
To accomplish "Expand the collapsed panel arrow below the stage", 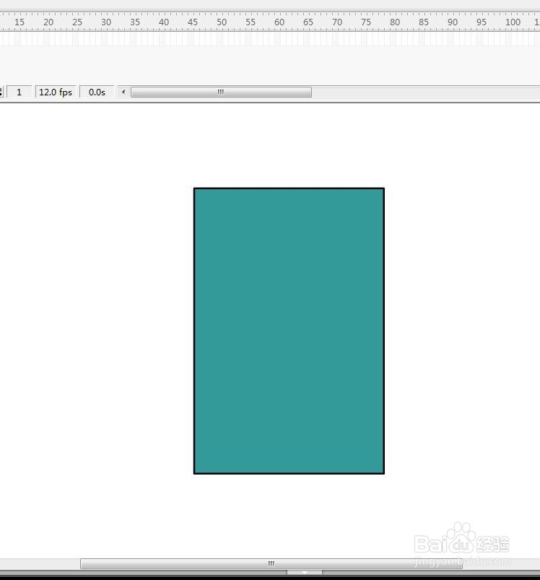I will [305, 572].
